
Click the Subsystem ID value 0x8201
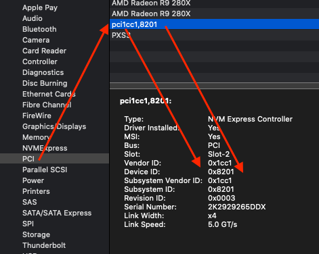tap(221, 189)
